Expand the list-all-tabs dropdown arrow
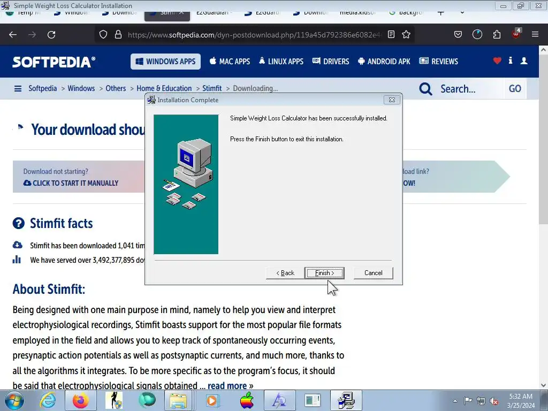The height and width of the screenshot is (411, 548). pos(462,13)
